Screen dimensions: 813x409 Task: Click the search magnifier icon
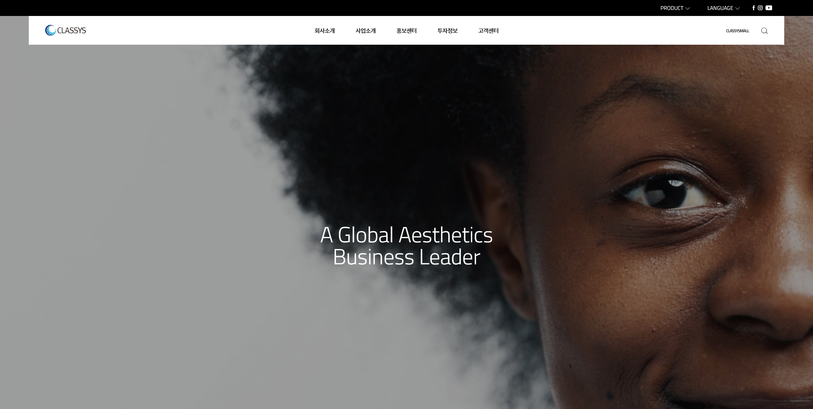point(764,31)
